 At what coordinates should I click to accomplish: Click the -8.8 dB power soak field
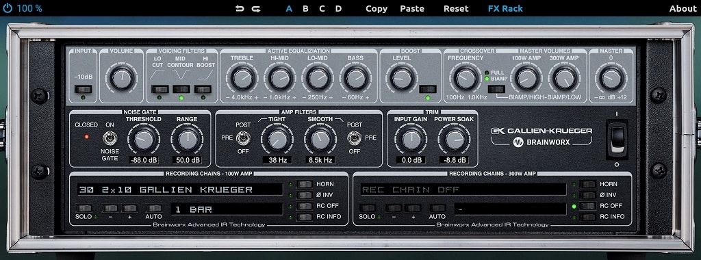(454, 160)
